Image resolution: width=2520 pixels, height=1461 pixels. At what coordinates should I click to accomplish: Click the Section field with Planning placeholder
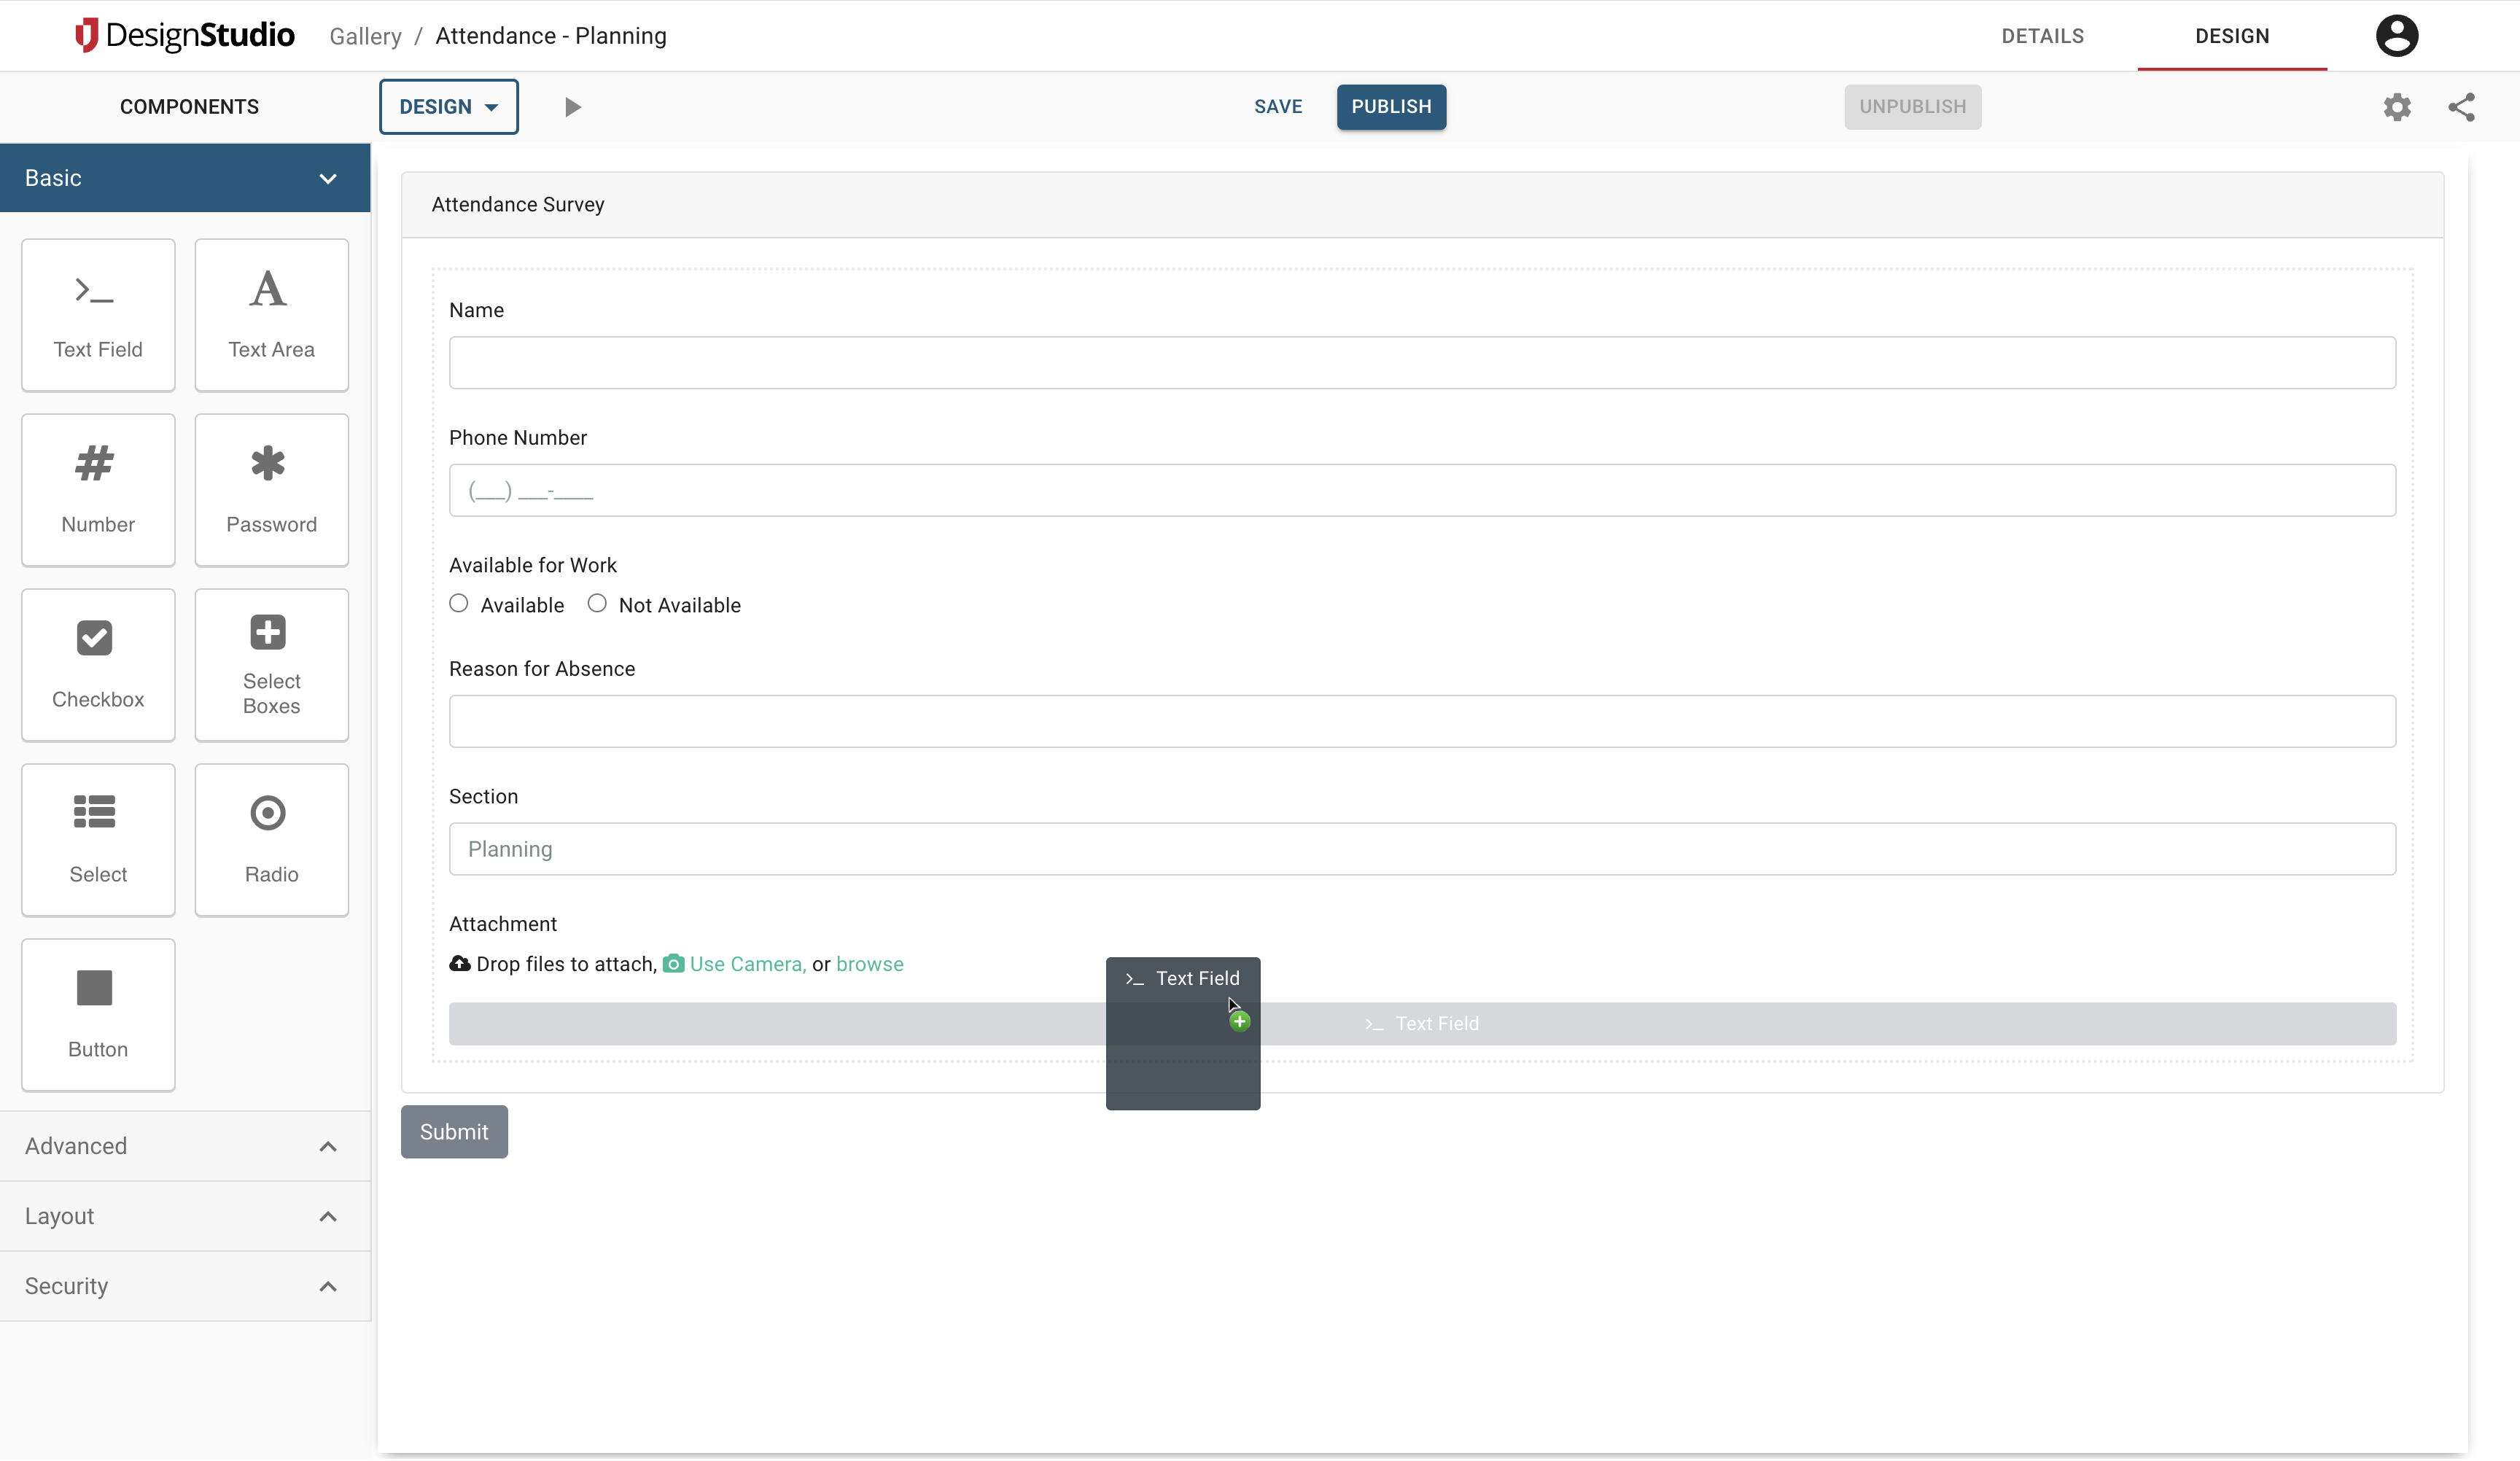1422,849
